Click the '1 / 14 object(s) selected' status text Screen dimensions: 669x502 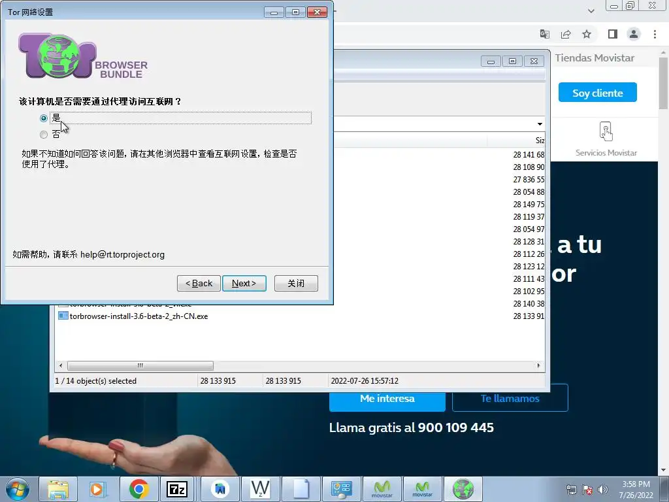tap(96, 381)
